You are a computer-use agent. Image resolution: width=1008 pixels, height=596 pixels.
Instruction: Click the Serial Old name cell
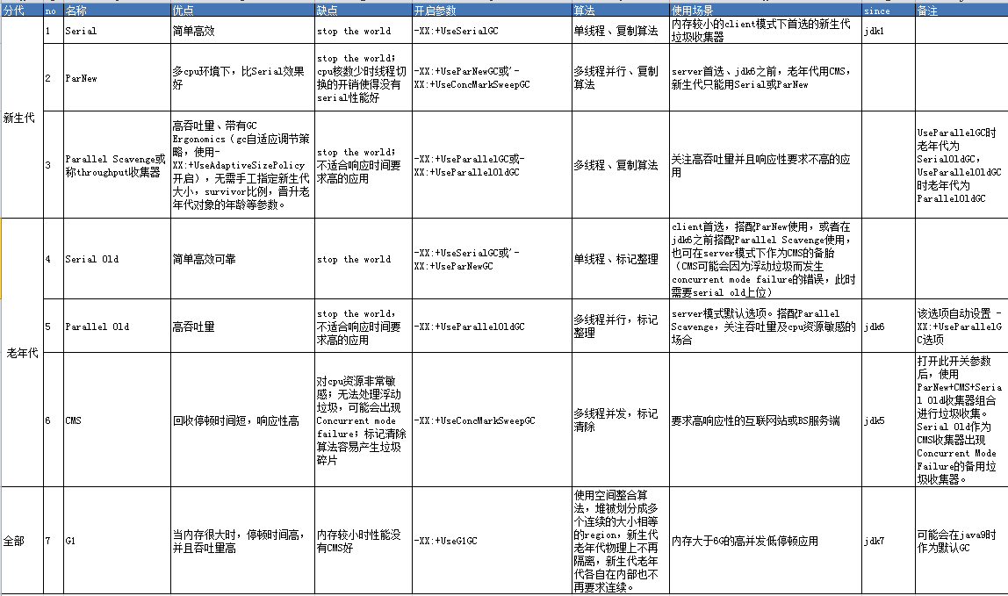point(117,258)
